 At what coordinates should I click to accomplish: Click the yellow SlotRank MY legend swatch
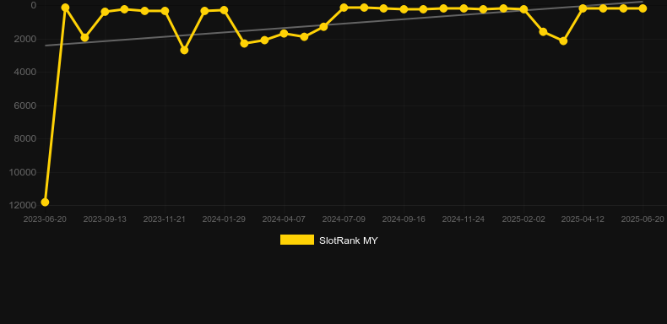tap(297, 240)
